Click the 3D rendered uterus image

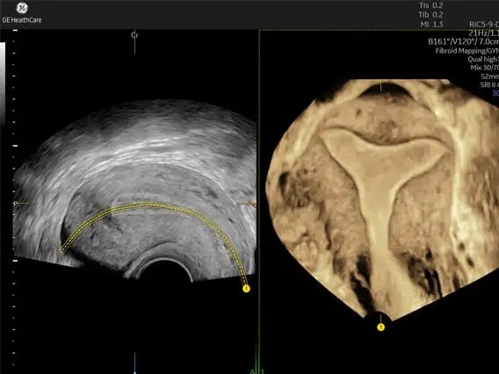[382, 198]
